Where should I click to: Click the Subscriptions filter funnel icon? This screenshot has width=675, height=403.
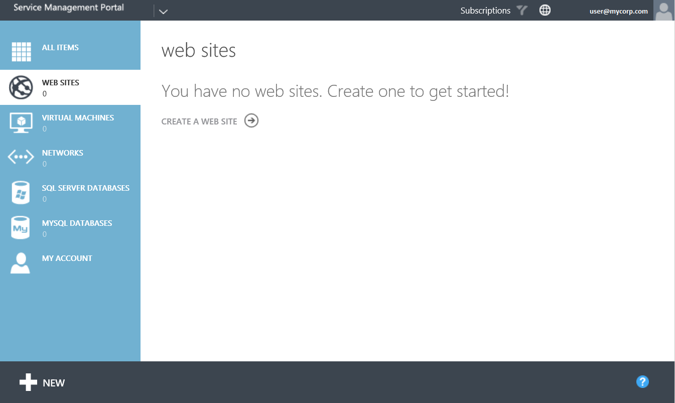(x=522, y=10)
